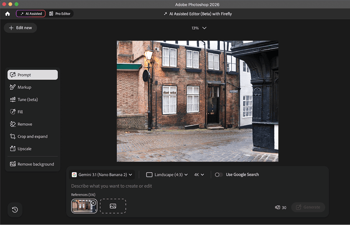Image resolution: width=350 pixels, height=225 pixels.
Task: Choose the Upscale tool
Action: tap(32, 149)
